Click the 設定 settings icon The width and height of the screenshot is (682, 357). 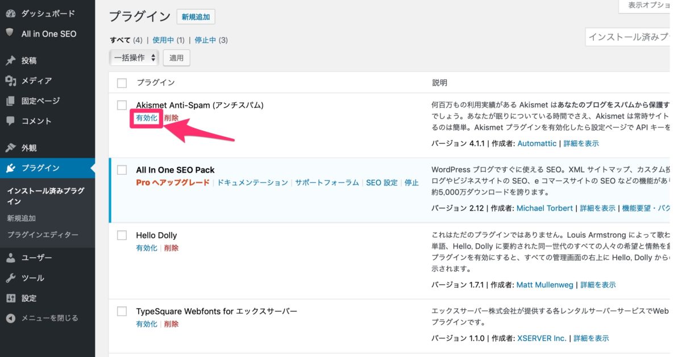tap(10, 298)
